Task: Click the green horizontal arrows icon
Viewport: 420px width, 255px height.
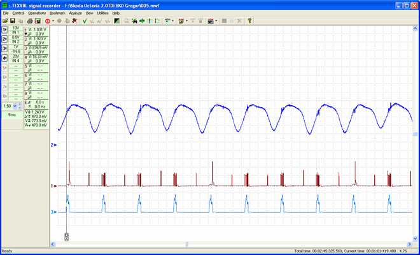Action: click(x=143, y=21)
